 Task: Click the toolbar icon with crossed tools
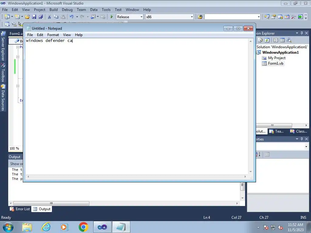tap(294, 17)
